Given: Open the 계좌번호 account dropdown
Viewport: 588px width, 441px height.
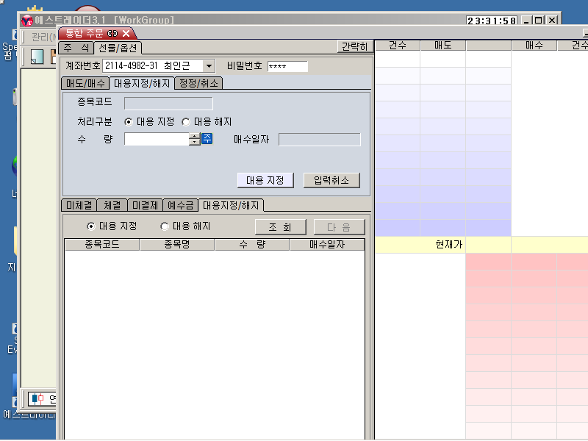Looking at the screenshot, I should click(209, 66).
